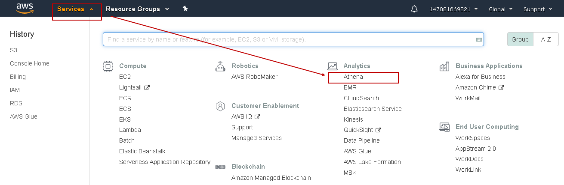Click the AWS logo icon
This screenshot has width=564, height=185.
point(25,9)
